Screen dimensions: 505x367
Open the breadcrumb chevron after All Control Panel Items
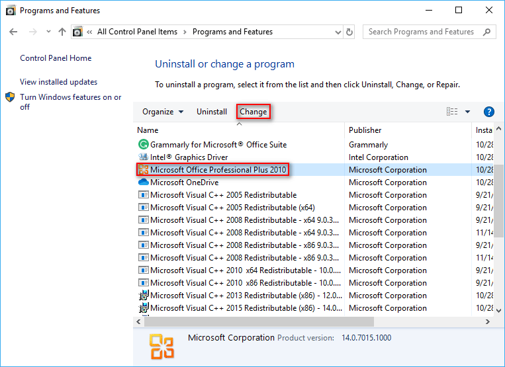pos(185,32)
